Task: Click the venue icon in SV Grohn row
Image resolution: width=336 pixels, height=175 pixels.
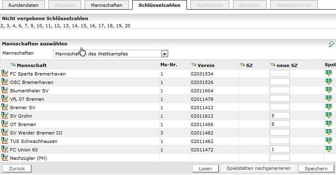Action: pos(328,116)
